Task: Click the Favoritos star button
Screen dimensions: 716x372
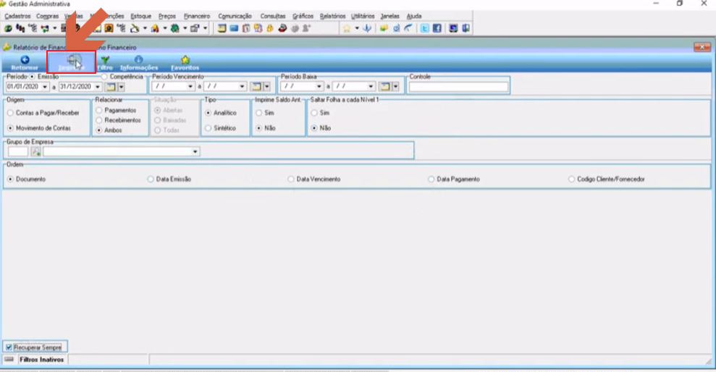Action: 185,62
